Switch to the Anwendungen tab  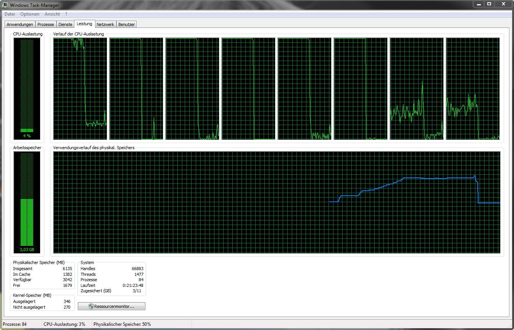tap(20, 24)
